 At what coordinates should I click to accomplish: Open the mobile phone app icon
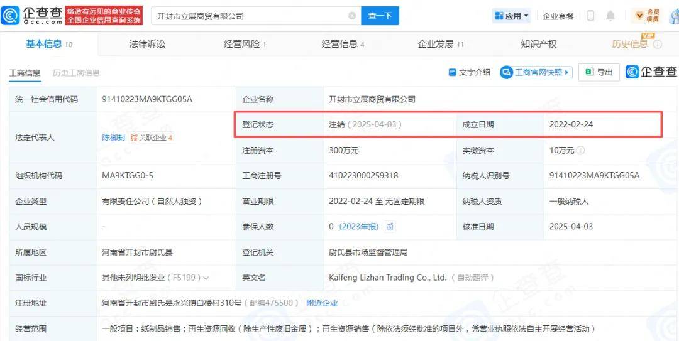pos(590,16)
